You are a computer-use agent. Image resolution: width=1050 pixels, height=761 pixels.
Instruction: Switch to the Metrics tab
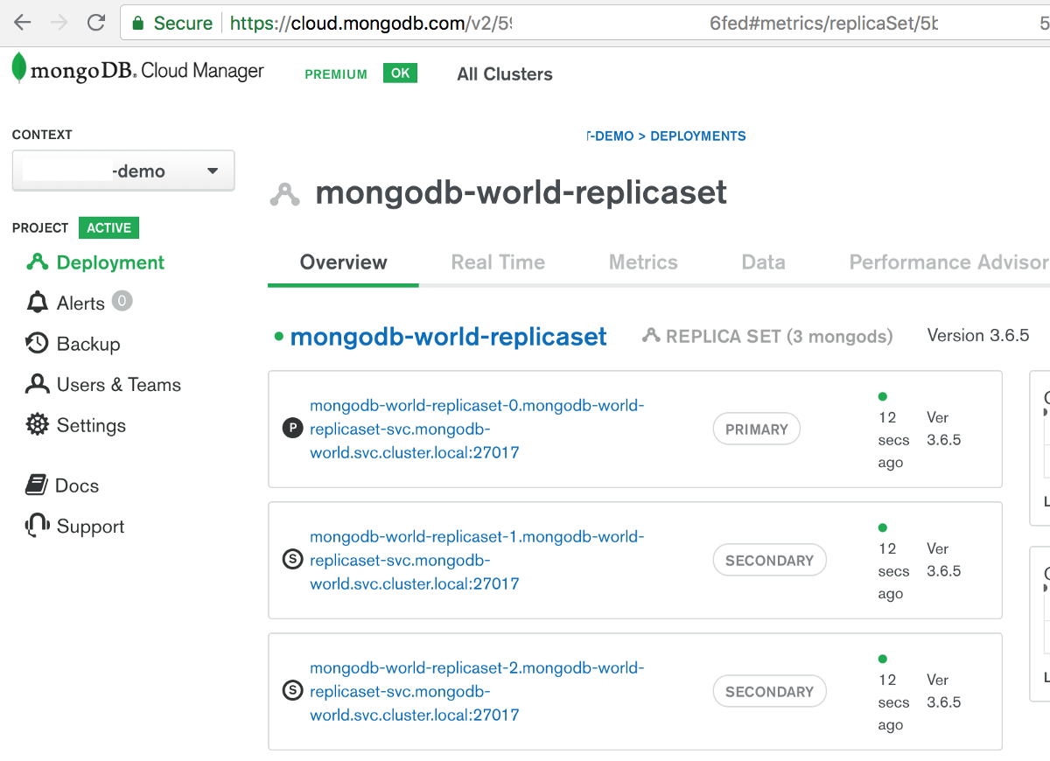643,262
